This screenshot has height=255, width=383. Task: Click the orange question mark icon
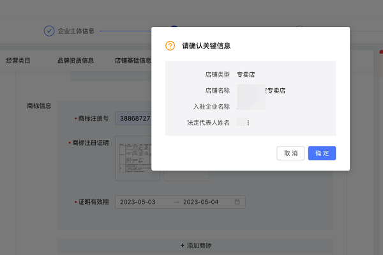point(170,46)
